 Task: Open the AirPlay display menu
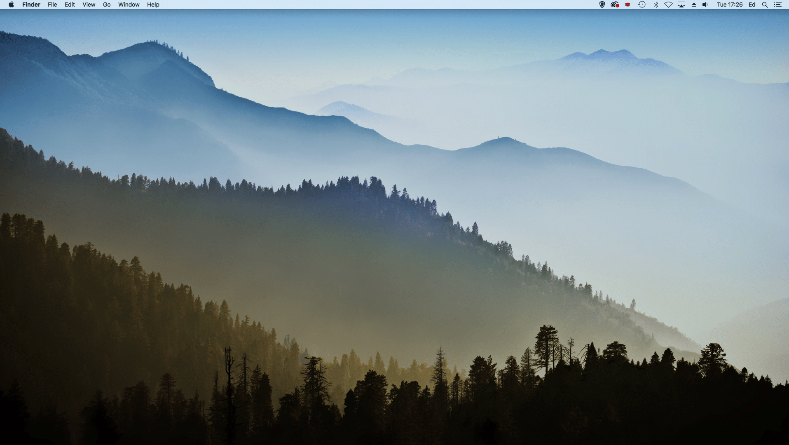tap(681, 5)
